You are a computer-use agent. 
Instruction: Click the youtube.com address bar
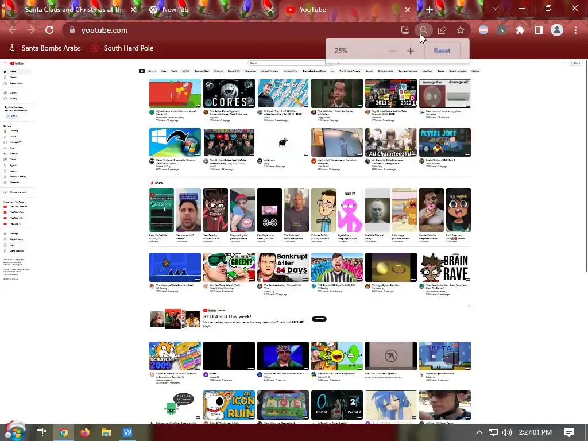[233, 30]
